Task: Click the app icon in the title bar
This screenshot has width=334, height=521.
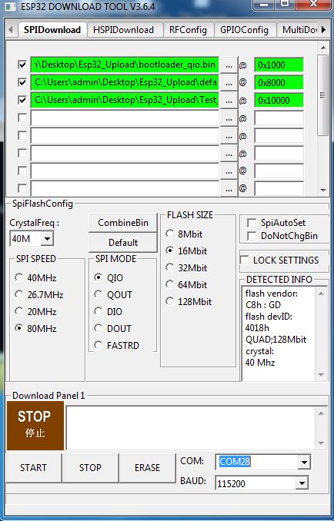Action: (11, 5)
